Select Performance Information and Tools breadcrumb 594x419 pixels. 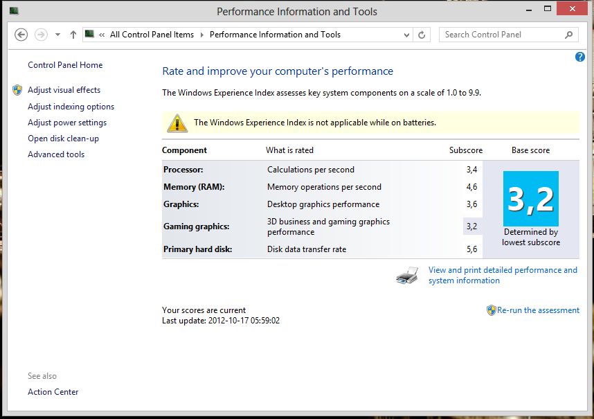coord(275,35)
